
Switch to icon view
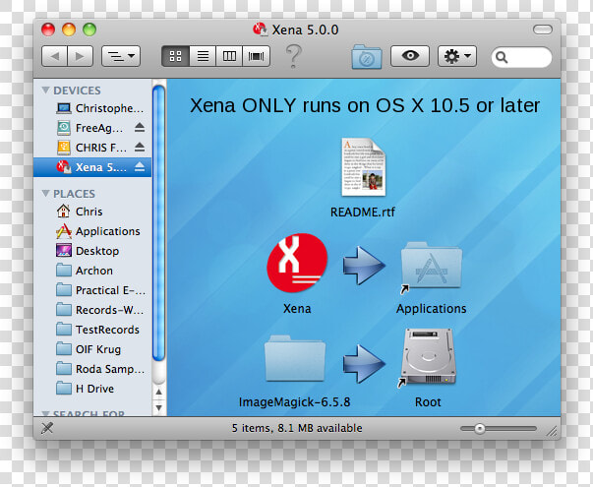[x=175, y=56]
